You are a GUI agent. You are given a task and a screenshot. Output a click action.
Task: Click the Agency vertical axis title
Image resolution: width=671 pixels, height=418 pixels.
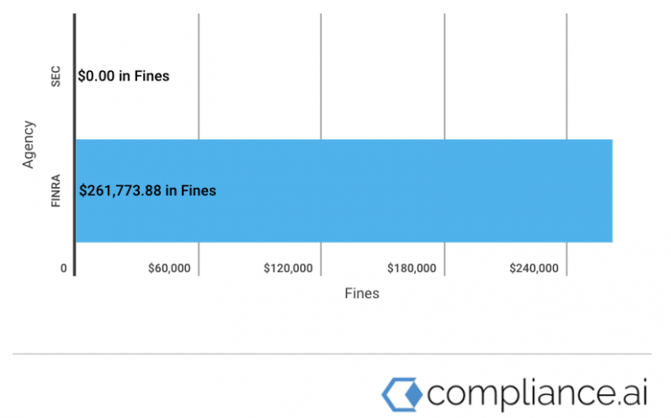30,145
